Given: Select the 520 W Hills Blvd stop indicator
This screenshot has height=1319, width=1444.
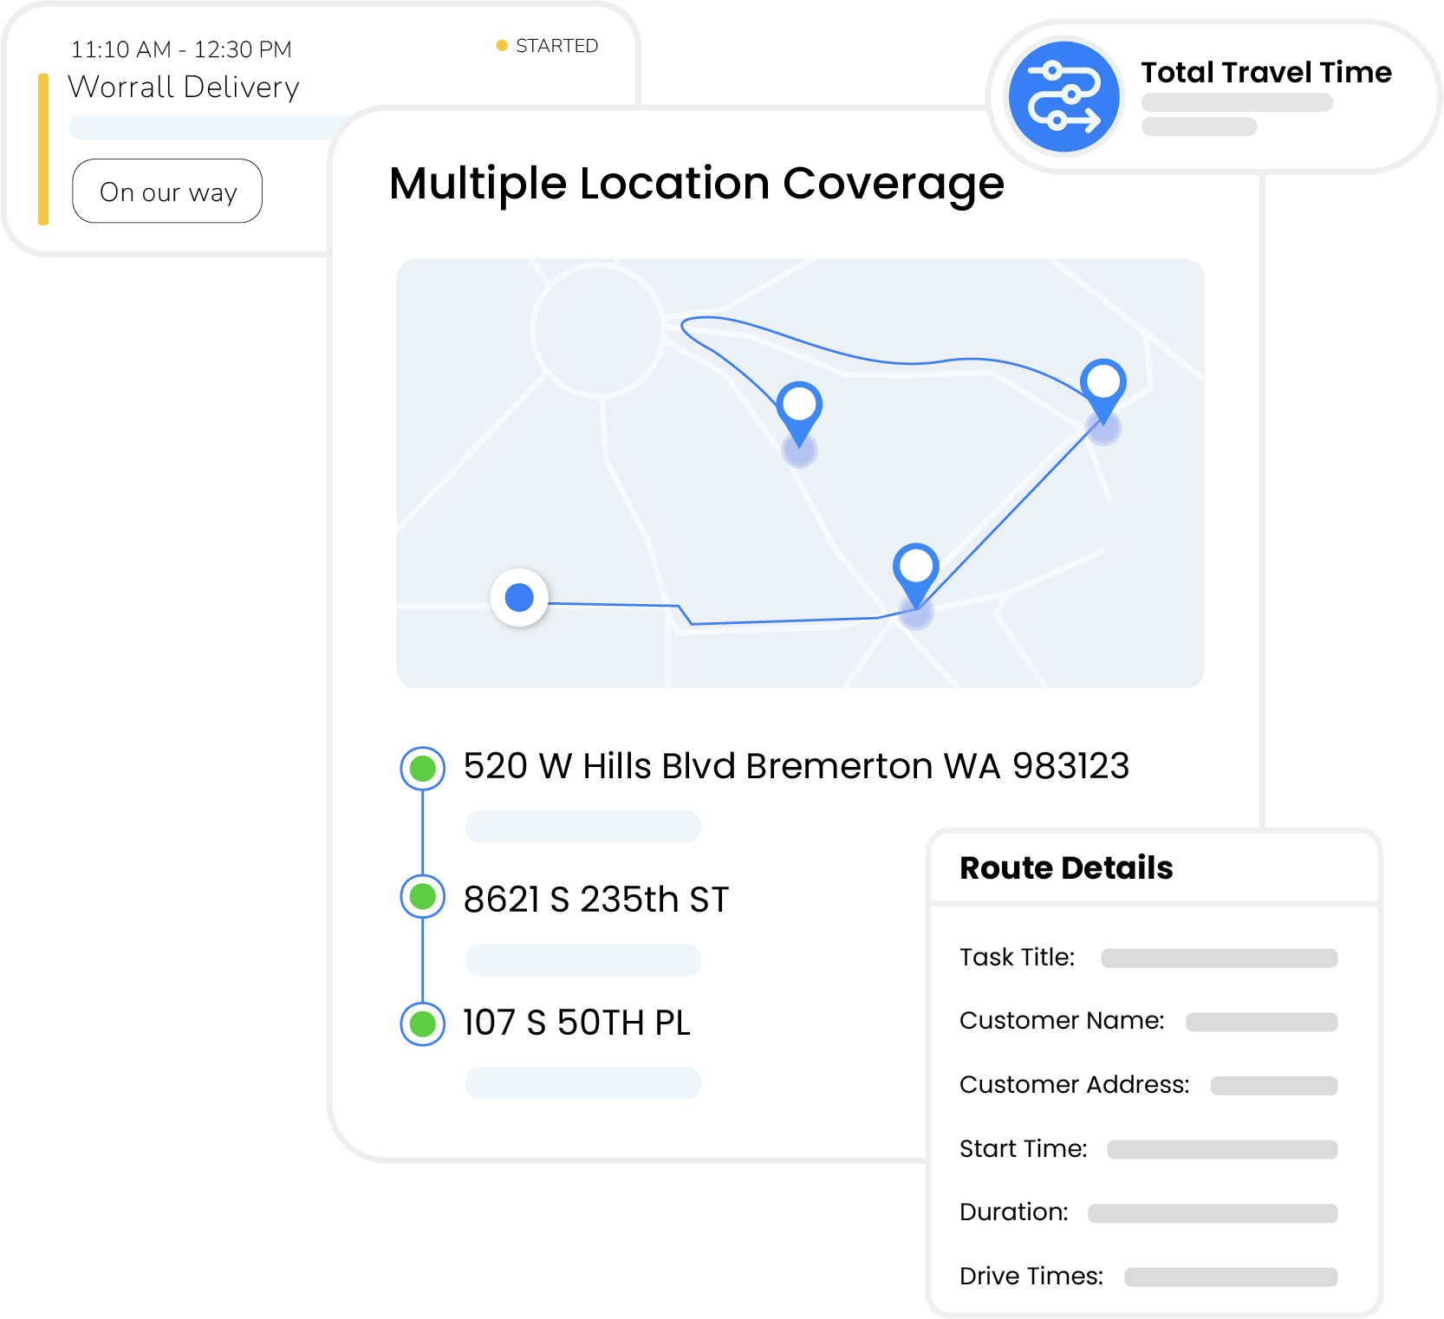Looking at the screenshot, I should tap(422, 768).
